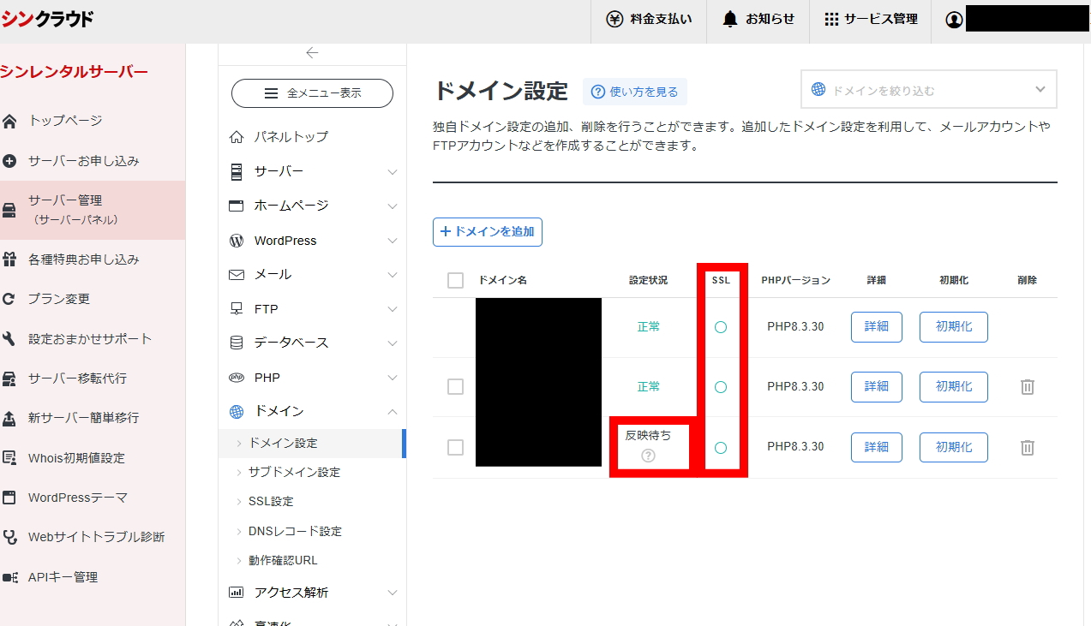
Task: Toggle select-all checkbox in table header
Action: coord(456,281)
